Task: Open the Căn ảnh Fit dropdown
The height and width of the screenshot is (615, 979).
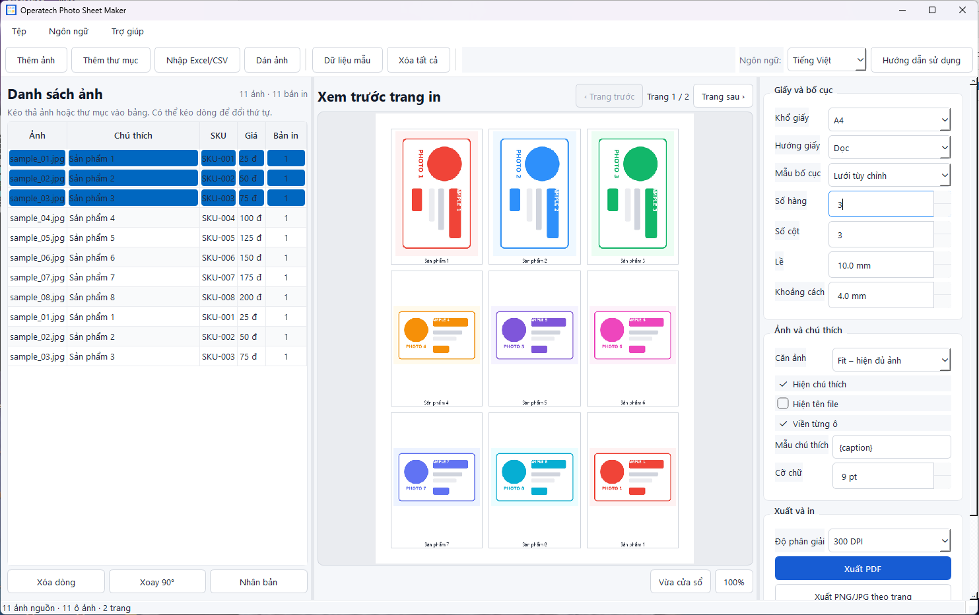Action: click(891, 360)
